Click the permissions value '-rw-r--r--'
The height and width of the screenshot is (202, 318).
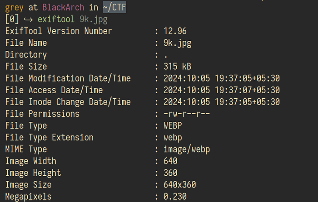(187, 114)
